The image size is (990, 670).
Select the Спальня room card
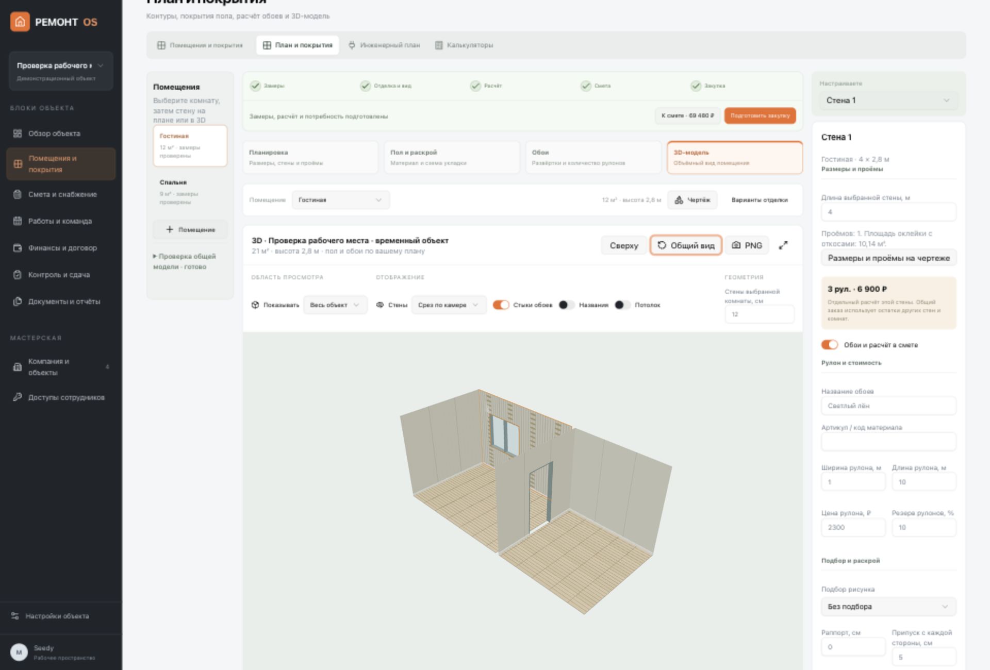pyautogui.click(x=190, y=192)
